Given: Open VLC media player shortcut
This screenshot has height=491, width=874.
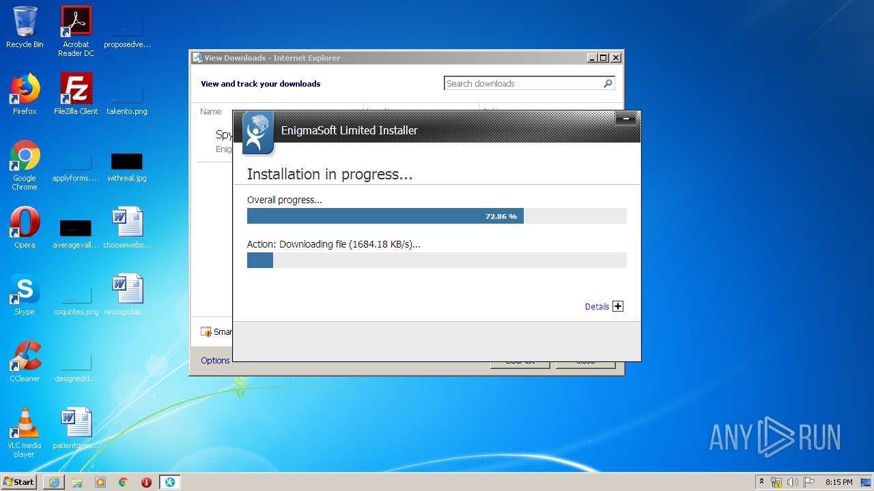Looking at the screenshot, I should click(25, 432).
